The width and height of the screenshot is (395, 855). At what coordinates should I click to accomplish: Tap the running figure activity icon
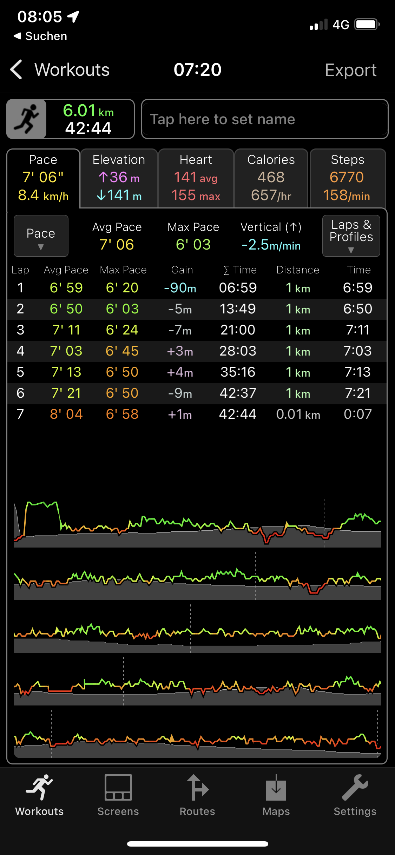click(27, 119)
